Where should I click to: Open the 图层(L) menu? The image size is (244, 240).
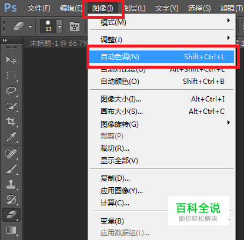135,8
